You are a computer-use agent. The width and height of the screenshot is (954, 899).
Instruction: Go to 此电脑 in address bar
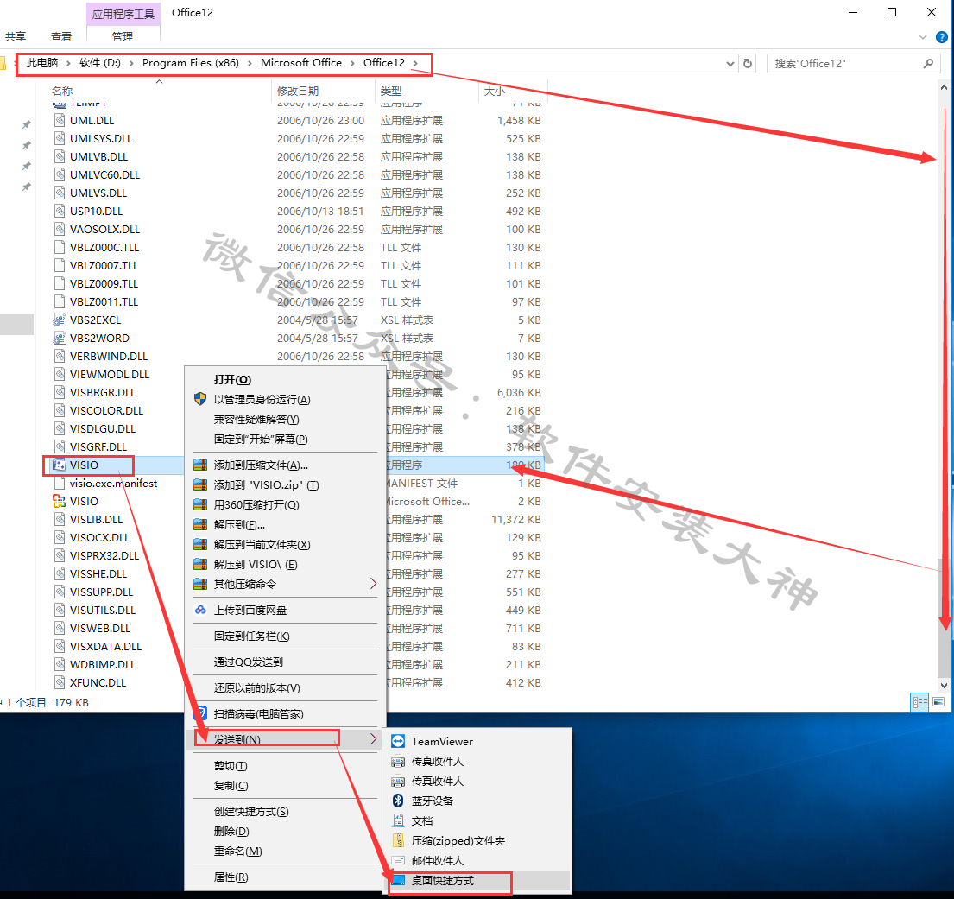pos(42,63)
